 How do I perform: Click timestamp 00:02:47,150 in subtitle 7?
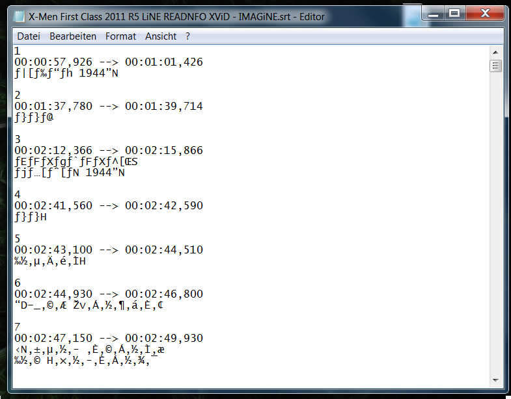[x=53, y=339]
